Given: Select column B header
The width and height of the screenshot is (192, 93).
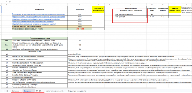Looking at the screenshot, I should [40, 4].
